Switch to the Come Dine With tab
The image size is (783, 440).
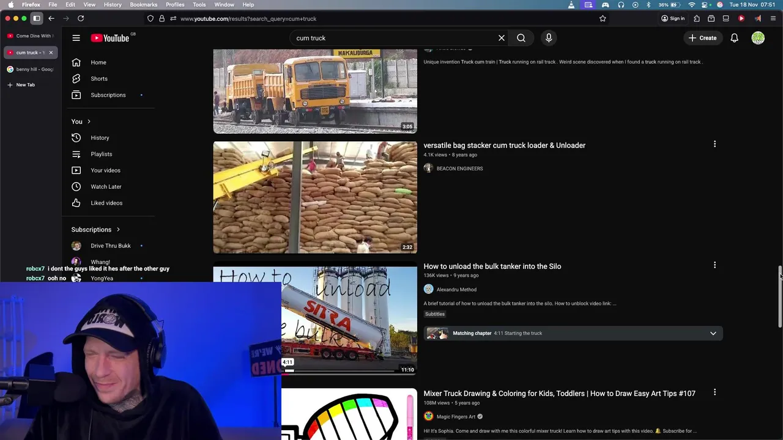pos(30,36)
